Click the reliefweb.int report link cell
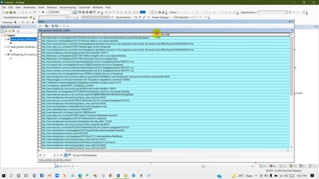319x179 pixels. click(165, 83)
